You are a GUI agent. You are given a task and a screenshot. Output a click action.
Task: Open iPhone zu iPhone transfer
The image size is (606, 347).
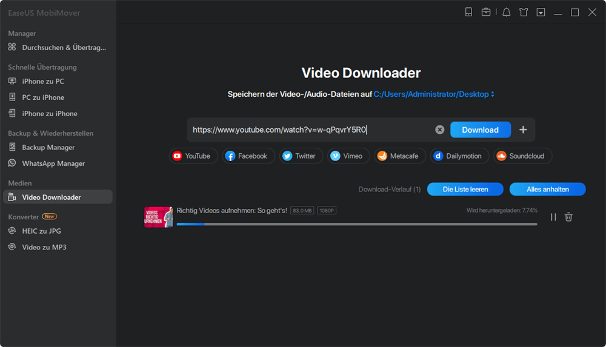point(58,114)
